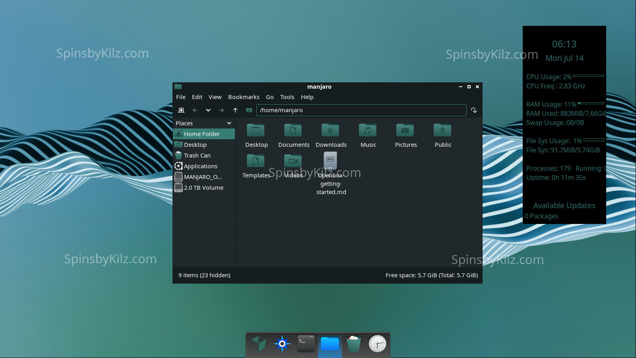
Task: Open the Edit menu
Action: point(197,97)
